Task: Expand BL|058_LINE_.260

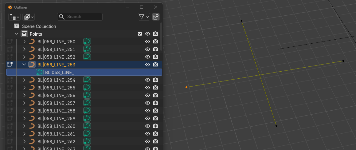Action: (24, 126)
